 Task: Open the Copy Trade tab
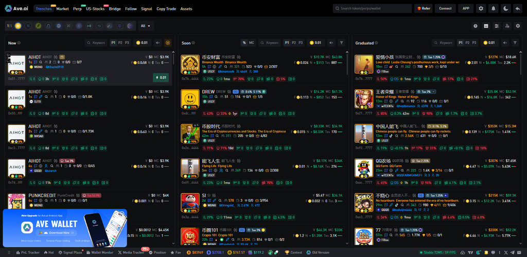click(x=166, y=9)
